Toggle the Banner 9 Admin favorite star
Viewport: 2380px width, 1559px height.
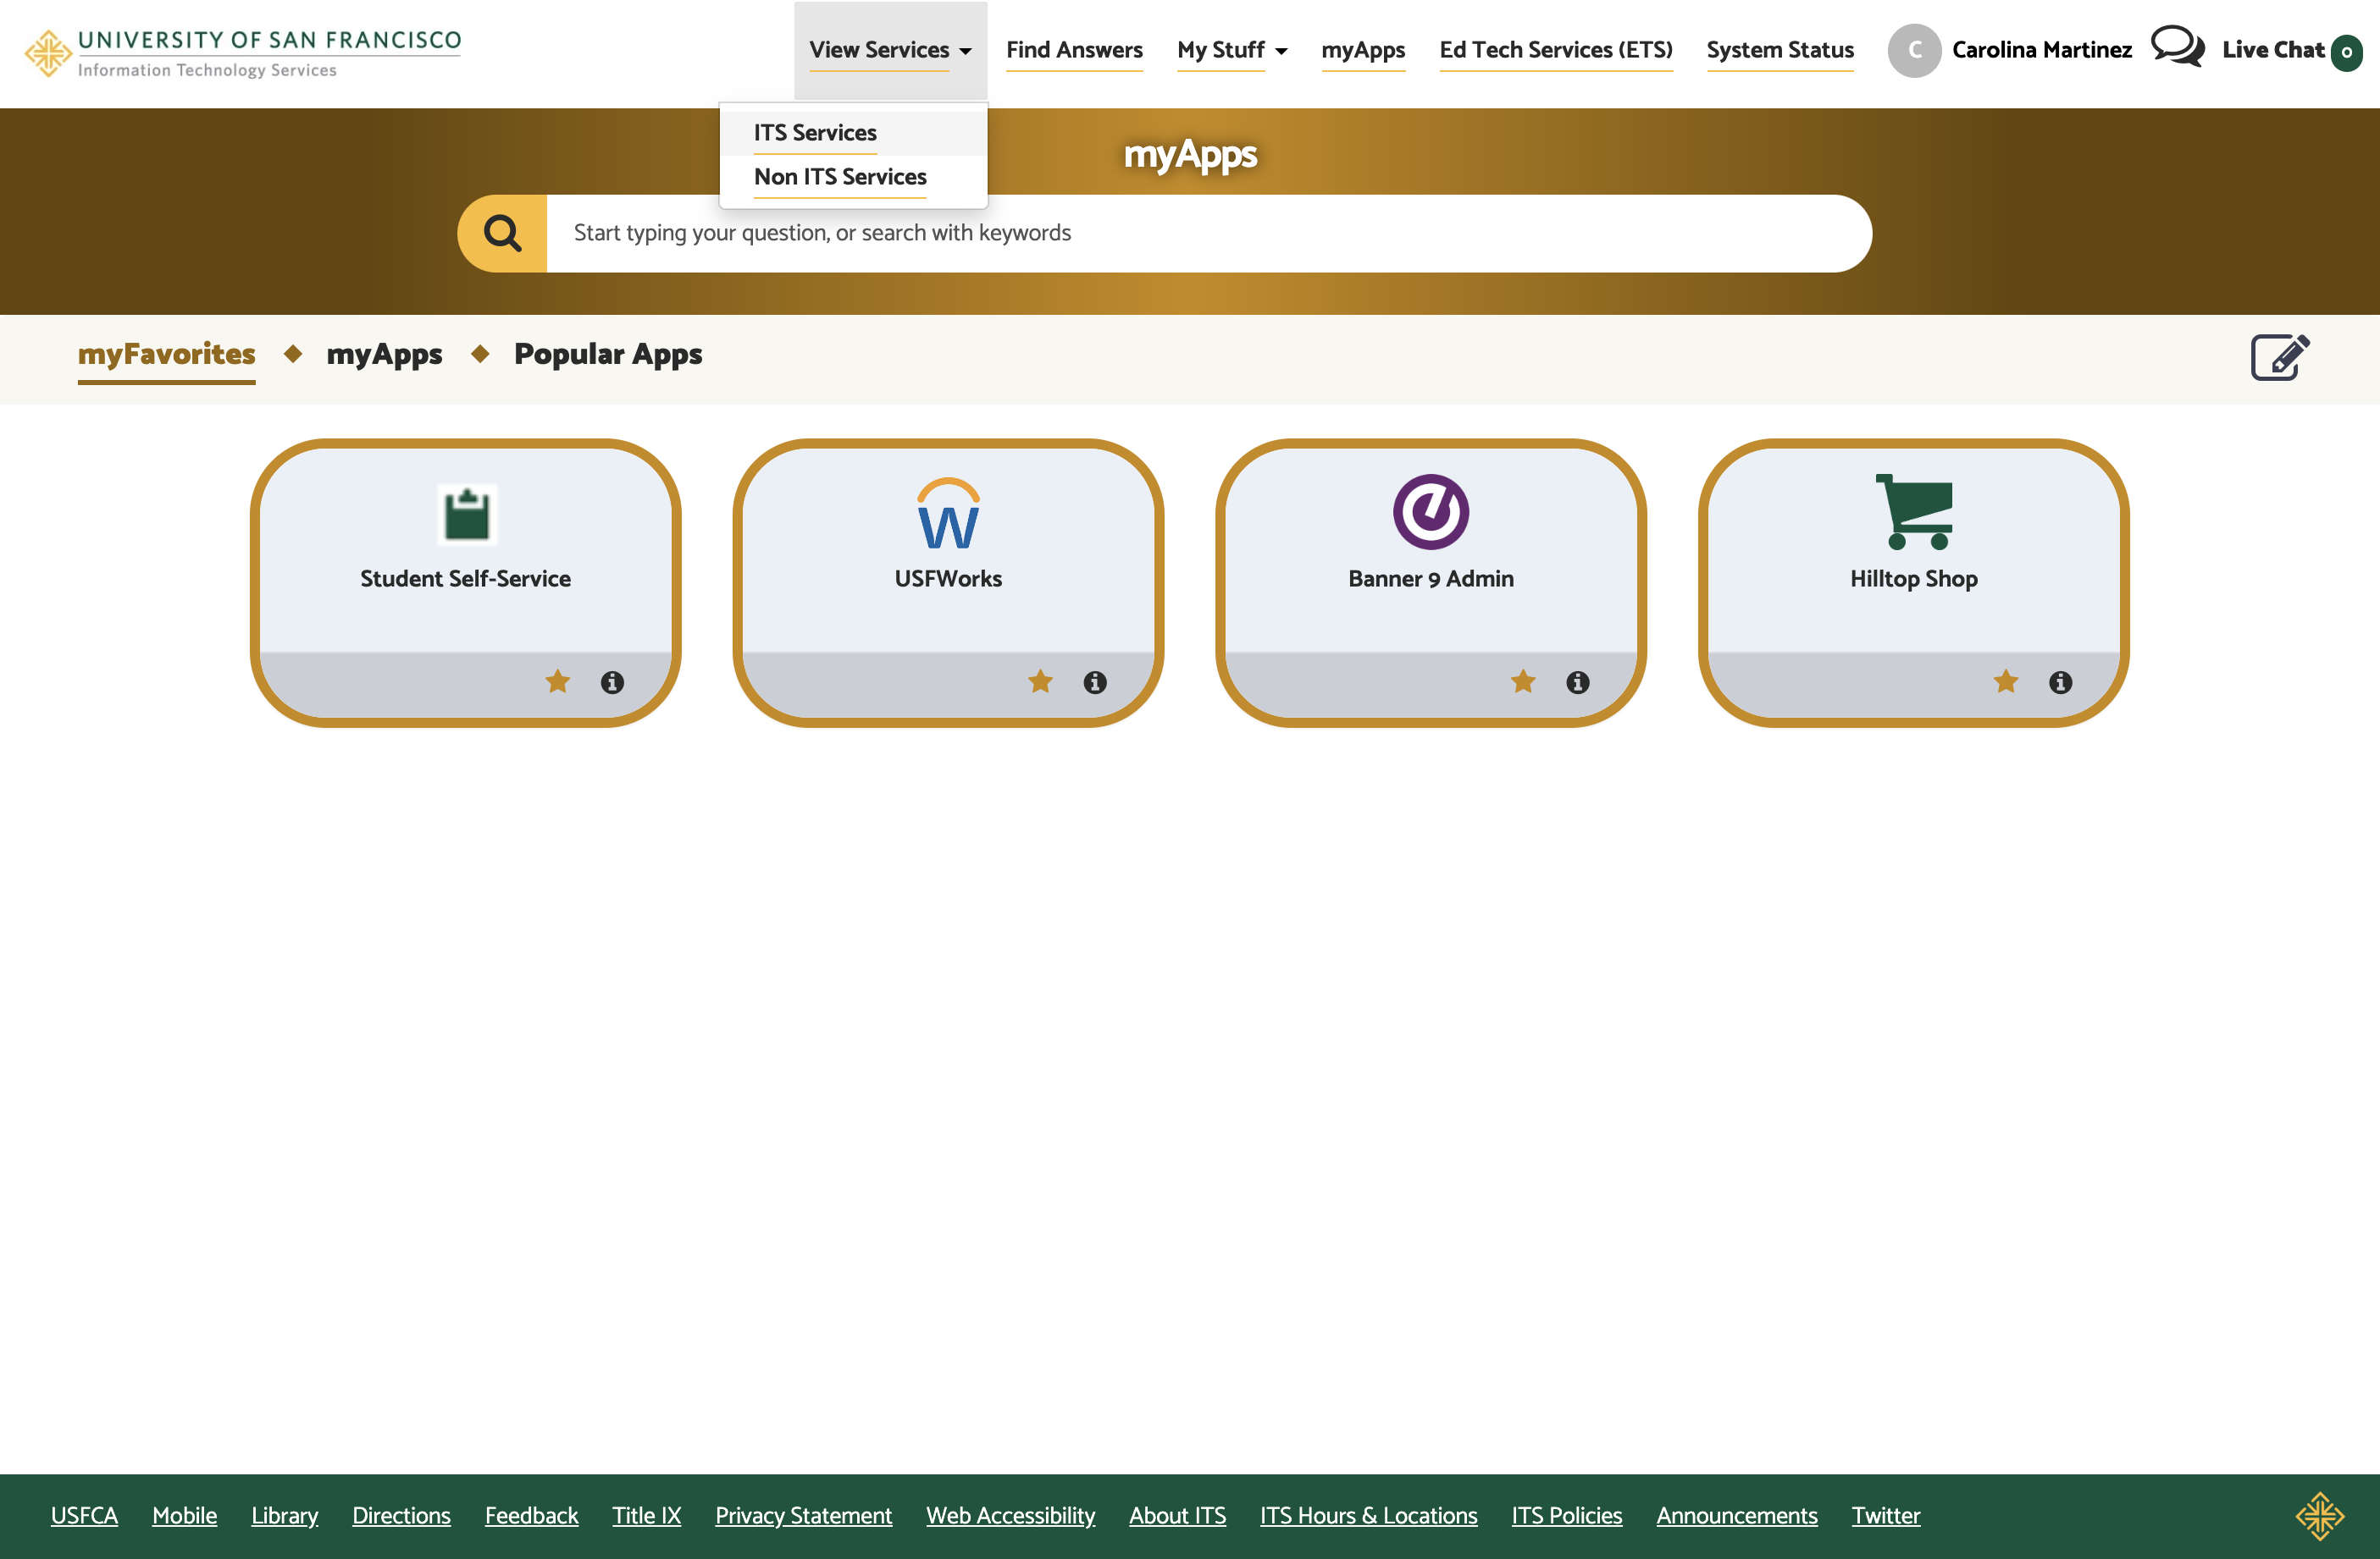(x=1523, y=681)
